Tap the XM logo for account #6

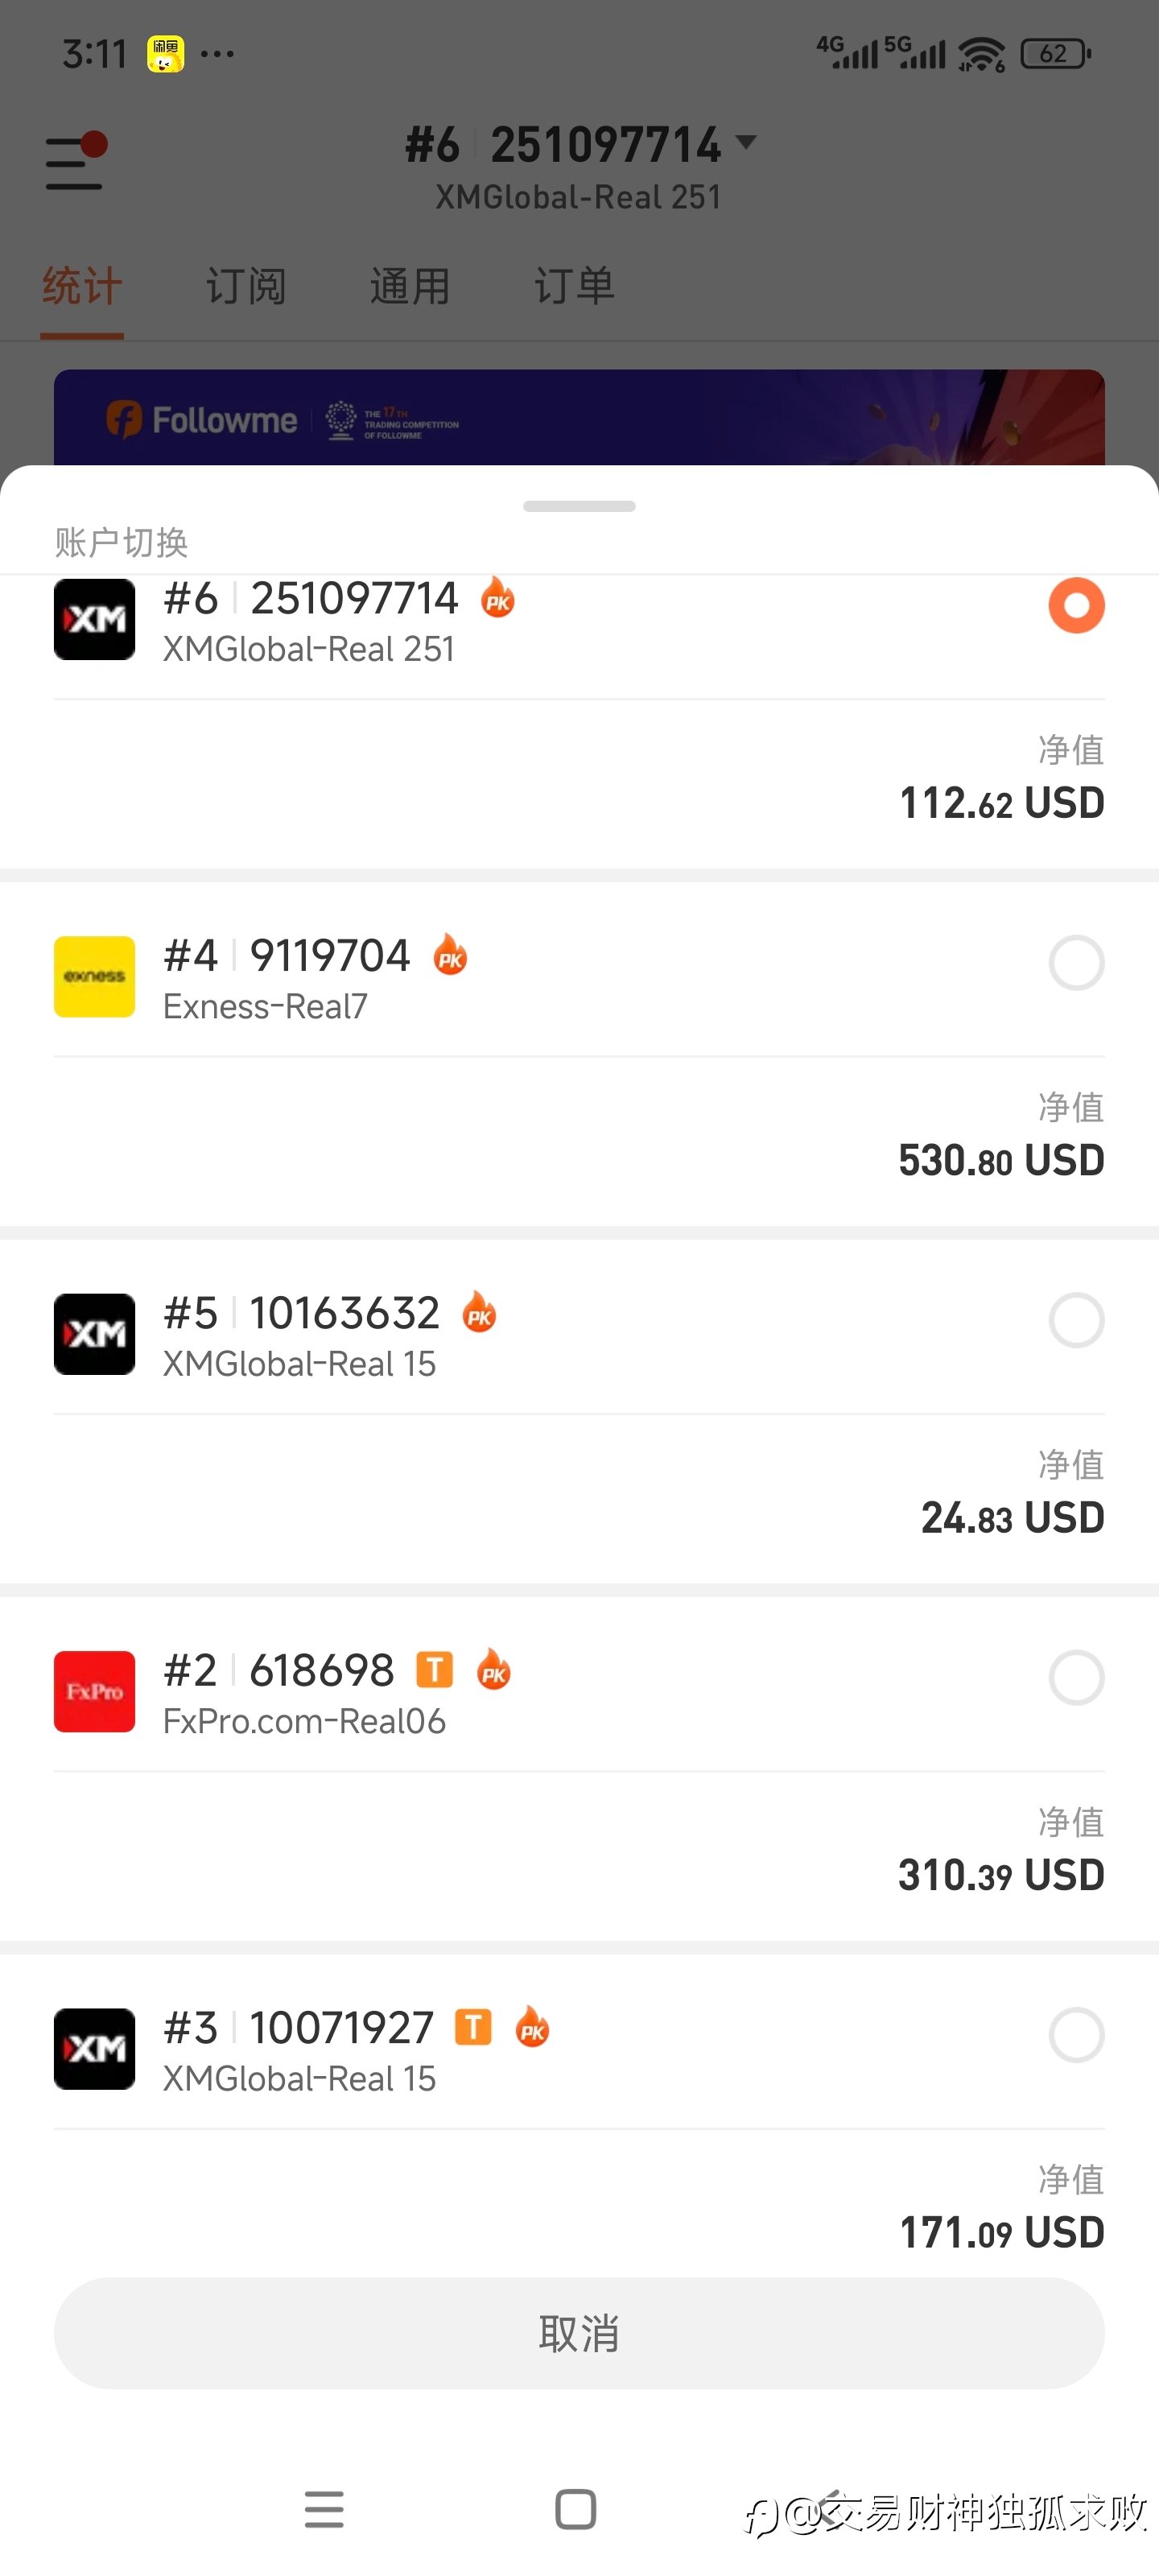pos(94,620)
